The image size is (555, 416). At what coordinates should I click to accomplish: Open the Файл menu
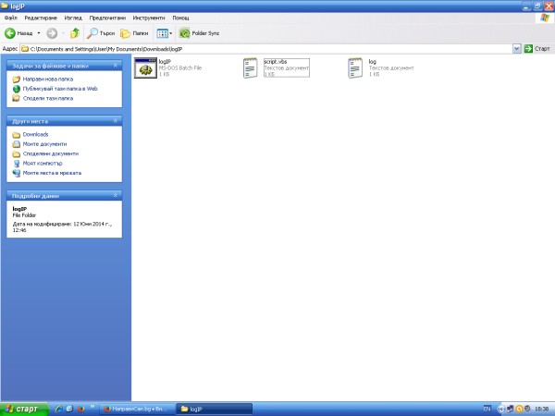(10, 18)
